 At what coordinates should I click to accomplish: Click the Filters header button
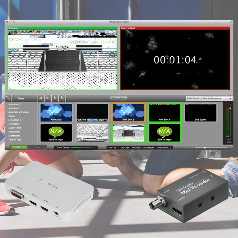pyautogui.click(x=21, y=98)
